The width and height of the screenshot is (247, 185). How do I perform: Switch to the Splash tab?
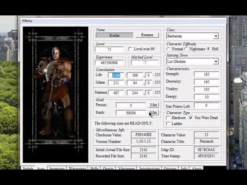tap(28, 168)
